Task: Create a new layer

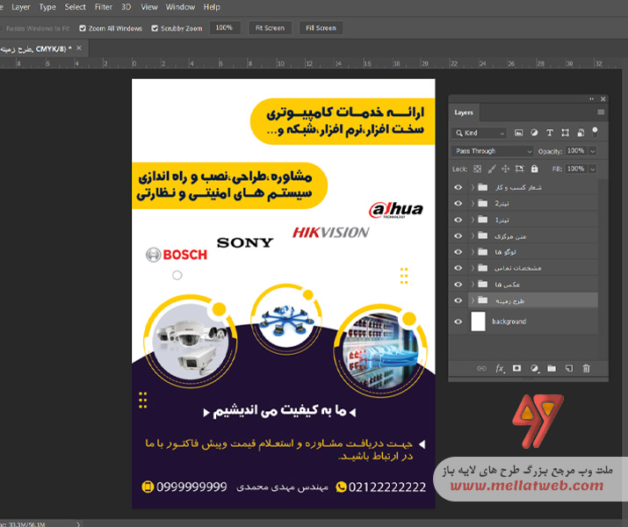Action: click(x=569, y=368)
